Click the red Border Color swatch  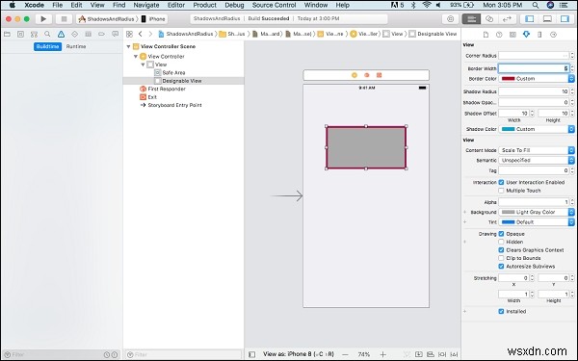click(x=508, y=79)
